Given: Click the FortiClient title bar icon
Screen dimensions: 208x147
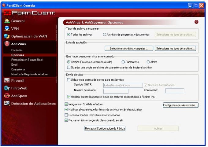Looking at the screenshot, I should point(4,5).
